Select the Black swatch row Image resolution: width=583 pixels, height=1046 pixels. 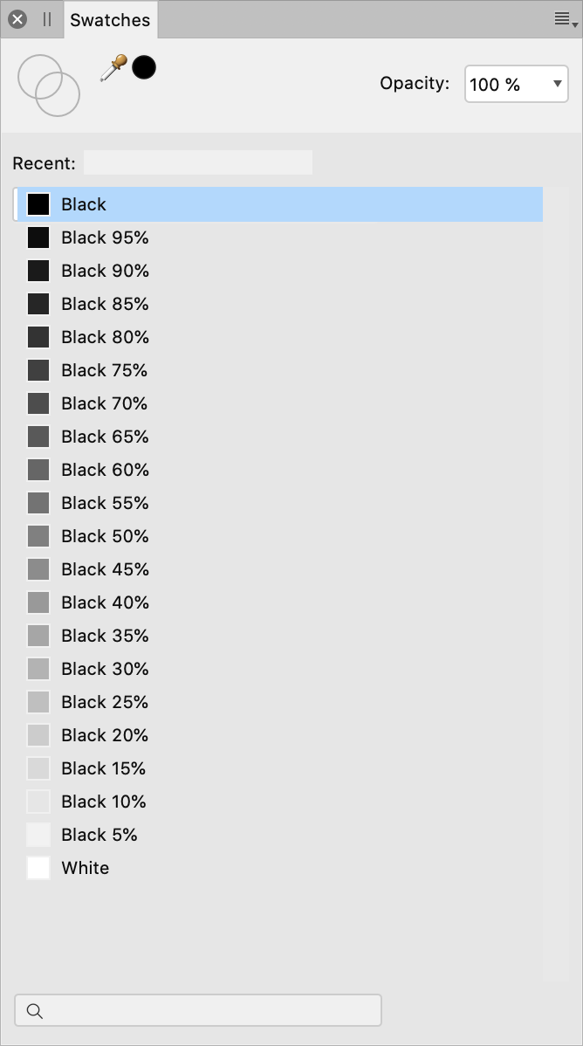[278, 204]
